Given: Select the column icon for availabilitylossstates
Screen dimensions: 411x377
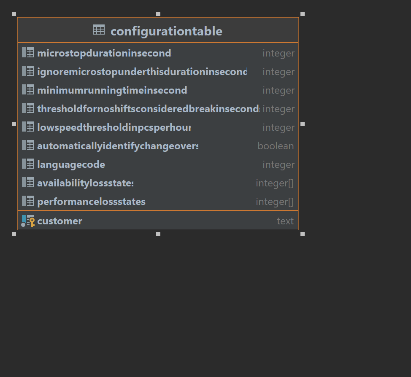Looking at the screenshot, I should [27, 183].
